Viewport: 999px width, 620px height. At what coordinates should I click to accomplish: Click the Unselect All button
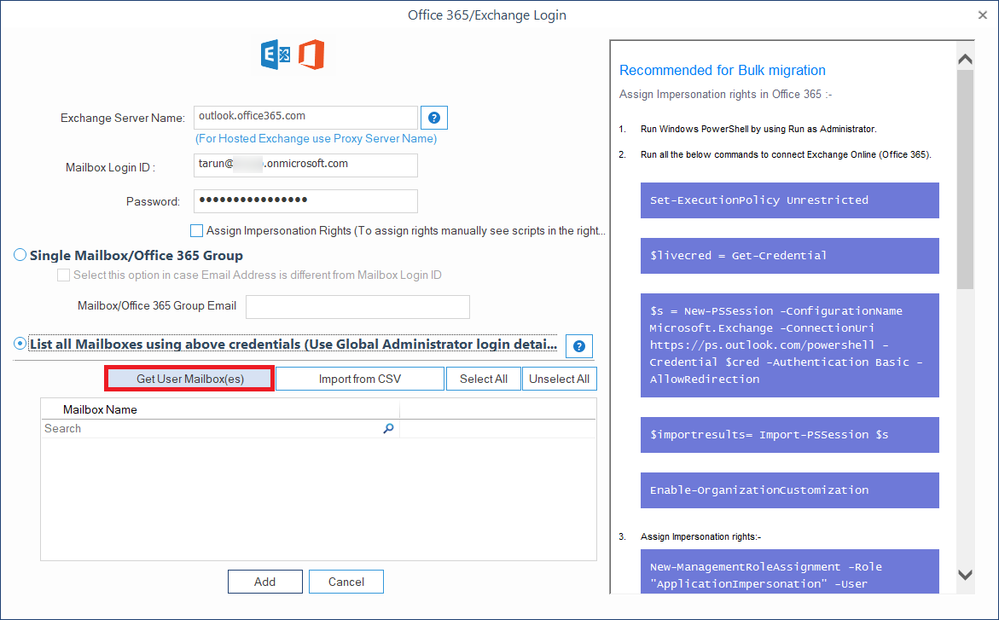click(560, 379)
